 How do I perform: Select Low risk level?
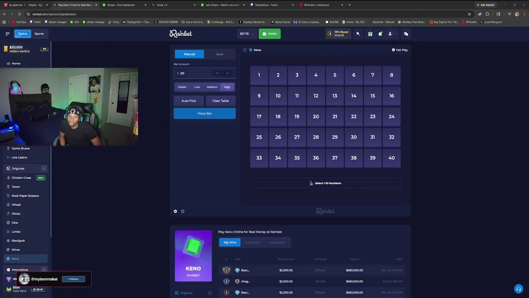click(197, 87)
